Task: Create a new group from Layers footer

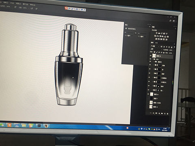Action: [x=162, y=114]
